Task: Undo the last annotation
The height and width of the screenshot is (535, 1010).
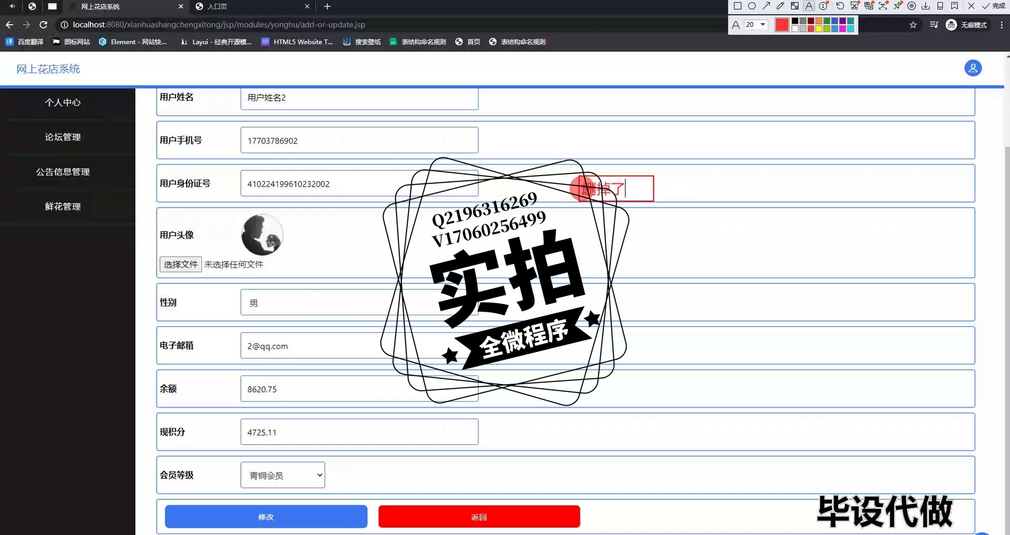Action: coord(840,6)
